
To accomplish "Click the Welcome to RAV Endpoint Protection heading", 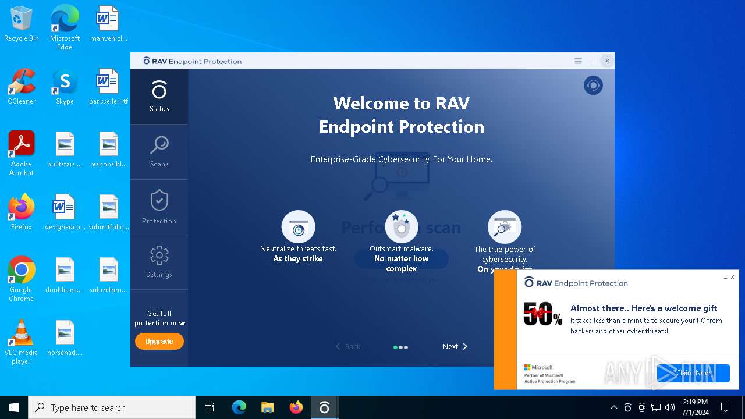I will (402, 115).
